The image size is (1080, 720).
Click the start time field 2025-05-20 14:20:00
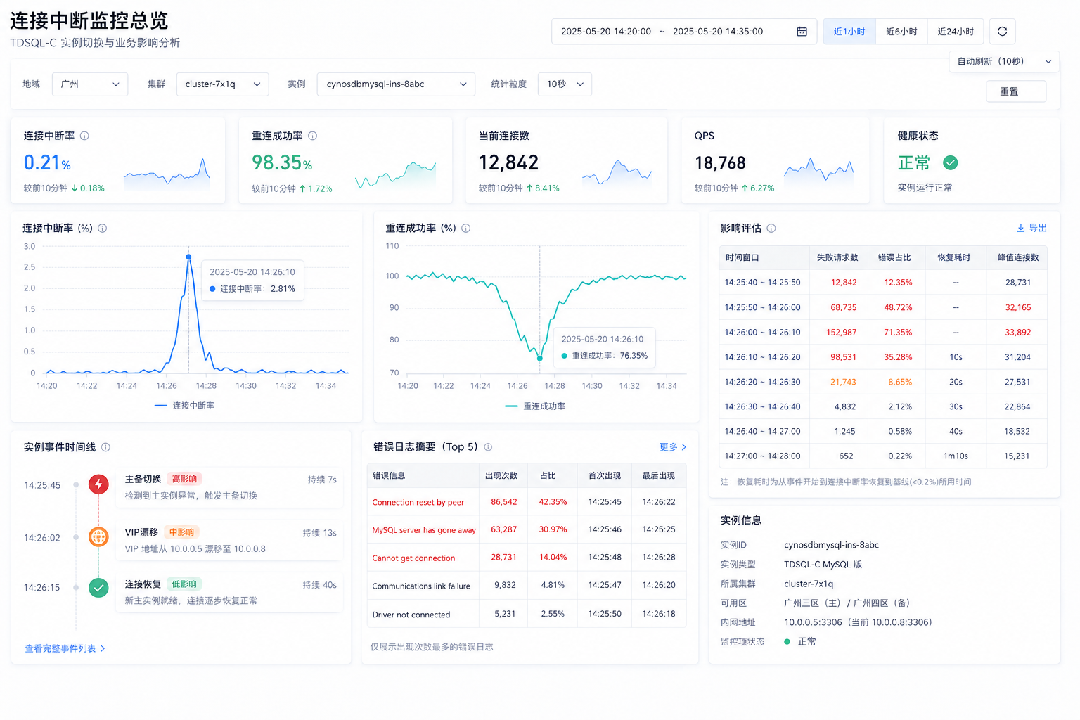(606, 32)
